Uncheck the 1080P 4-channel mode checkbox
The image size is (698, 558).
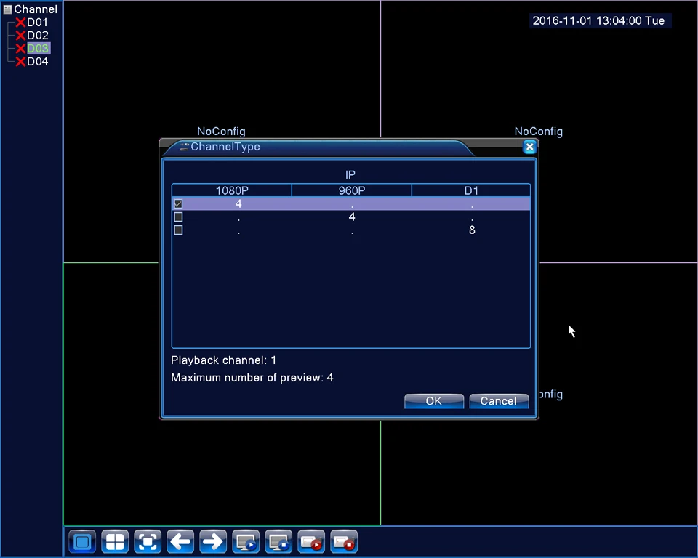point(179,203)
